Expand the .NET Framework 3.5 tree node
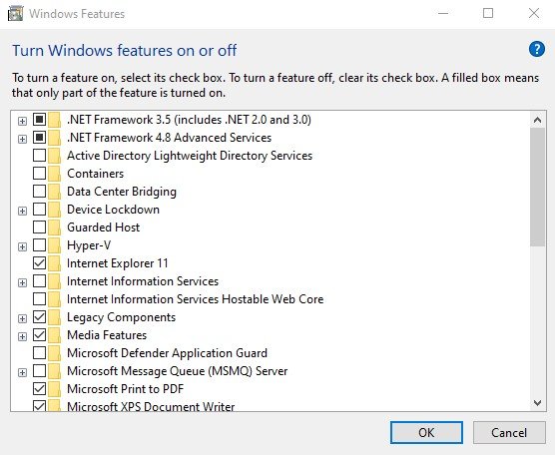This screenshot has height=455, width=555. (x=22, y=121)
